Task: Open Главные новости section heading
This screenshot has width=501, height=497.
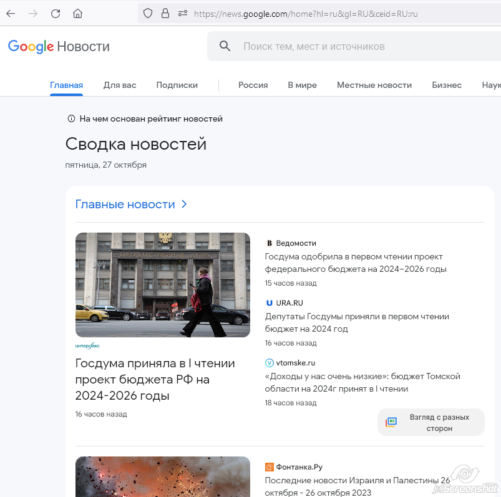Action: point(125,204)
